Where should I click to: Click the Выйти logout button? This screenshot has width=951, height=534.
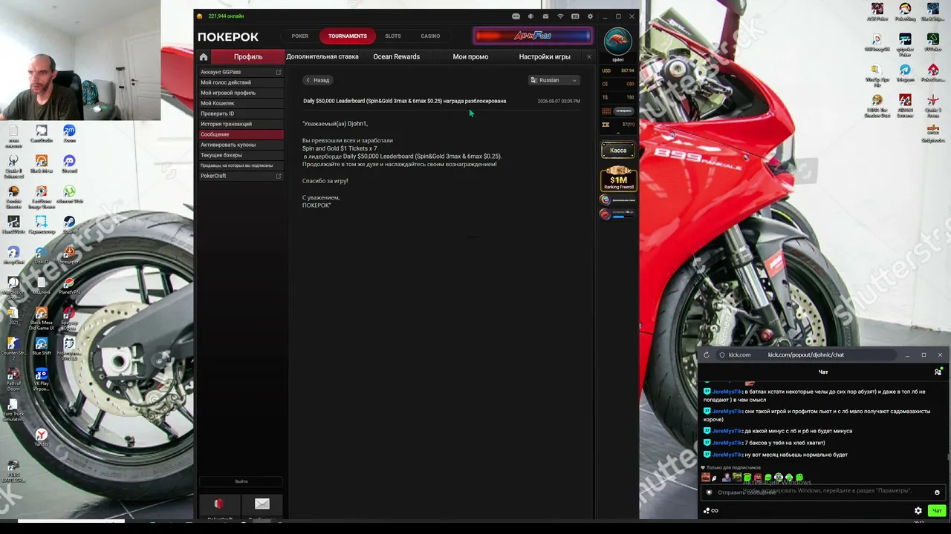pos(241,481)
